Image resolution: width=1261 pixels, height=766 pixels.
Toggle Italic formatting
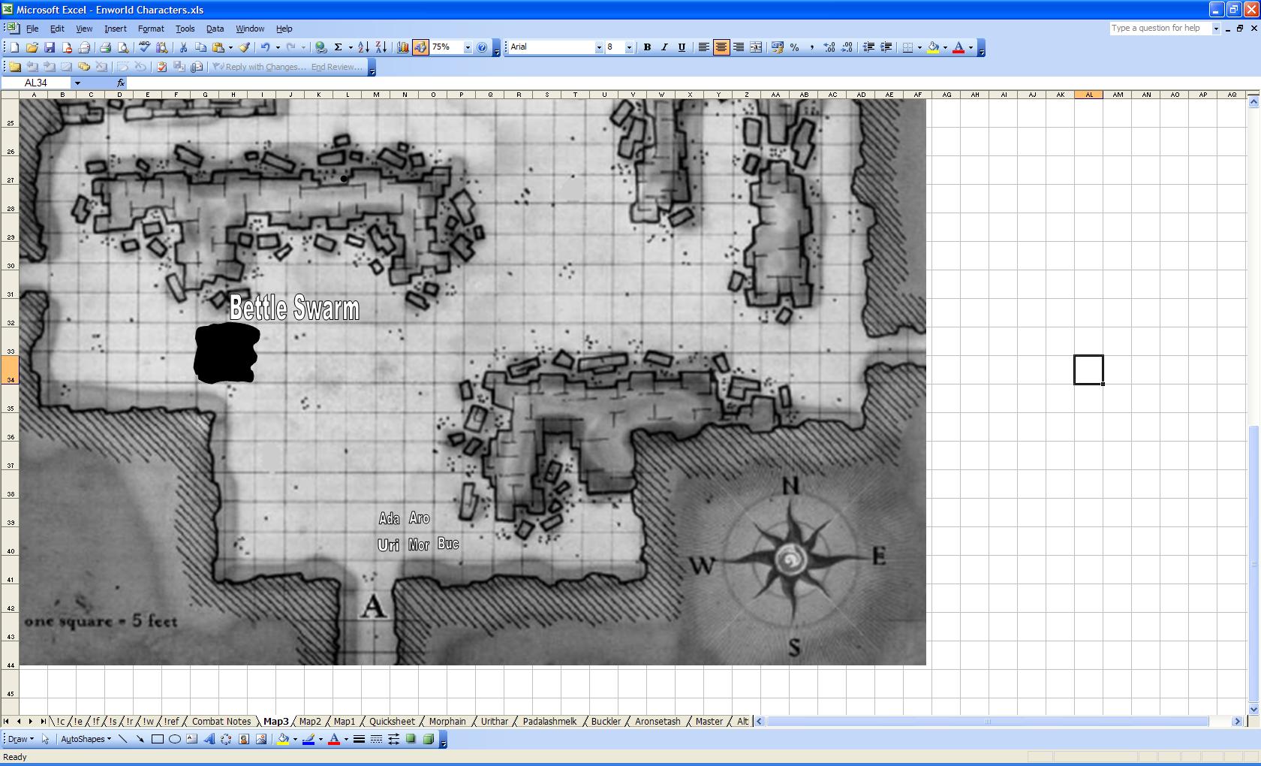(x=664, y=47)
